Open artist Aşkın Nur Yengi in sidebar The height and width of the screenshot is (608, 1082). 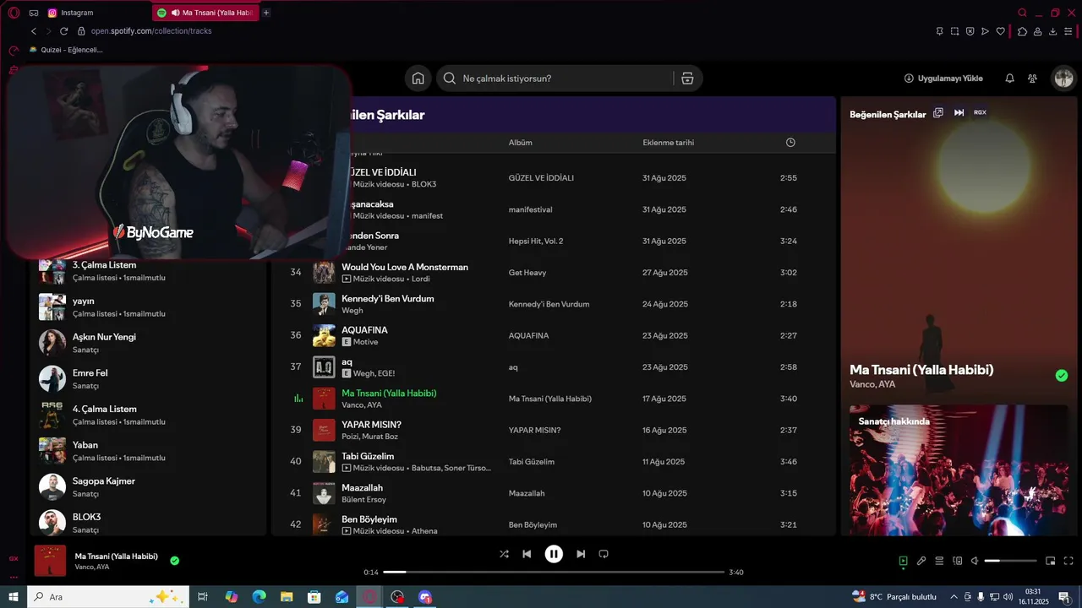pyautogui.click(x=148, y=343)
